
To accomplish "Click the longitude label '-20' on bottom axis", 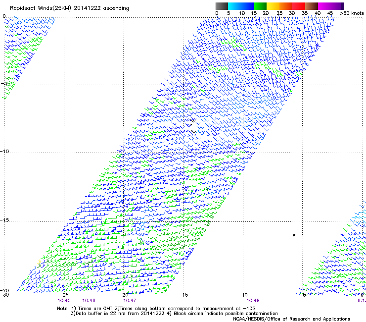I will [x=124, y=295].
